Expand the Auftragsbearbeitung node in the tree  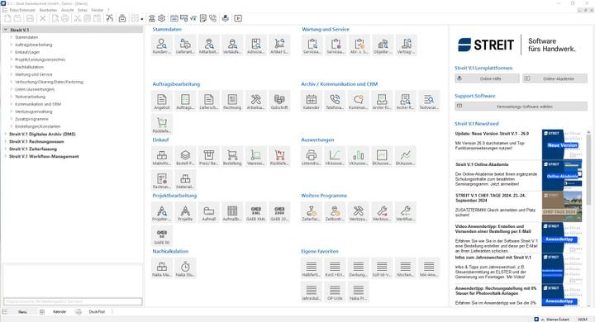point(11,45)
